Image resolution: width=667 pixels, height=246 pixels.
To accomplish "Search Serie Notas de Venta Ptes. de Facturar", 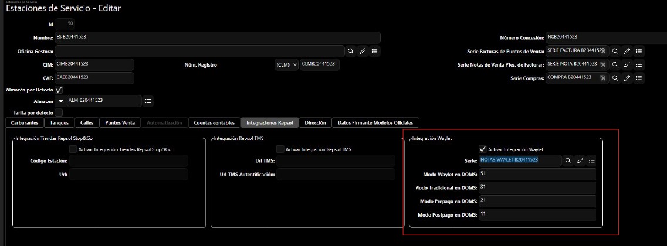I will point(615,64).
